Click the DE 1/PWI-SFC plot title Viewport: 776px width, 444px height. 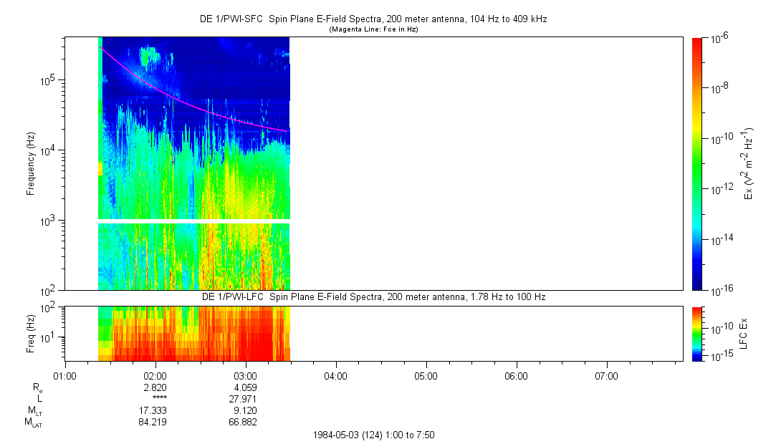[373, 19]
